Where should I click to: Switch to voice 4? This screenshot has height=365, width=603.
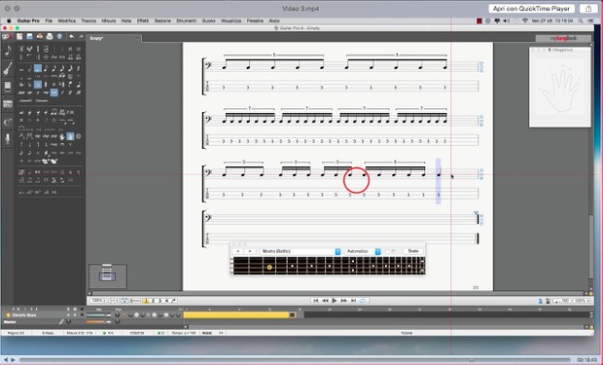click(x=166, y=301)
